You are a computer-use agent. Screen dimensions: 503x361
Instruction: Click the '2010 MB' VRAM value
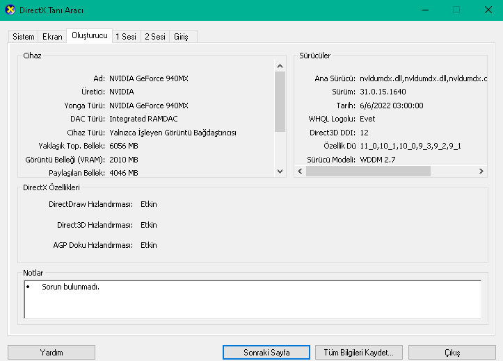(124, 160)
